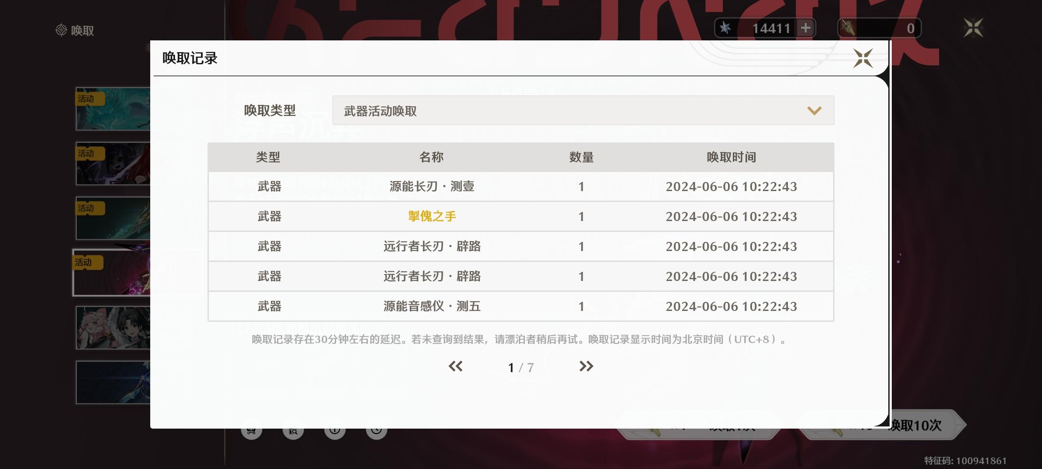Click plus icon beside 14411 currency
This screenshot has height=469, width=1042.
(x=806, y=28)
